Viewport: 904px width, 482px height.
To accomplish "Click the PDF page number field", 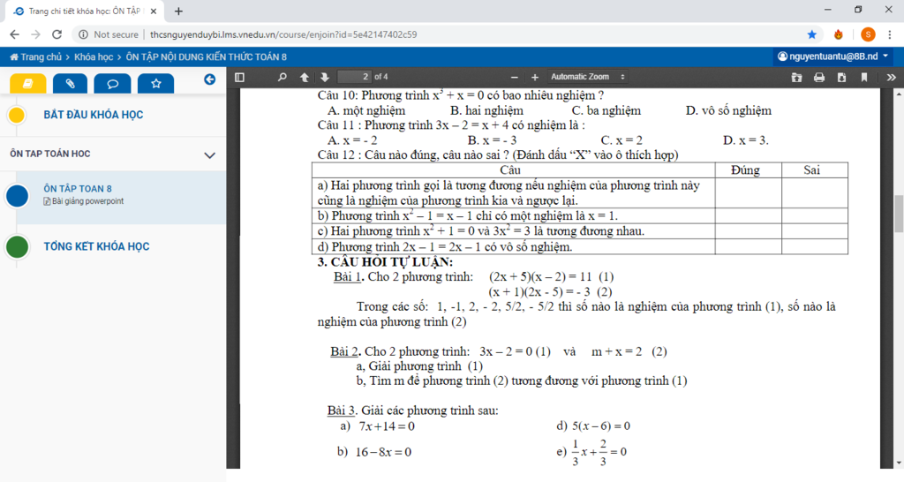I will [x=355, y=77].
